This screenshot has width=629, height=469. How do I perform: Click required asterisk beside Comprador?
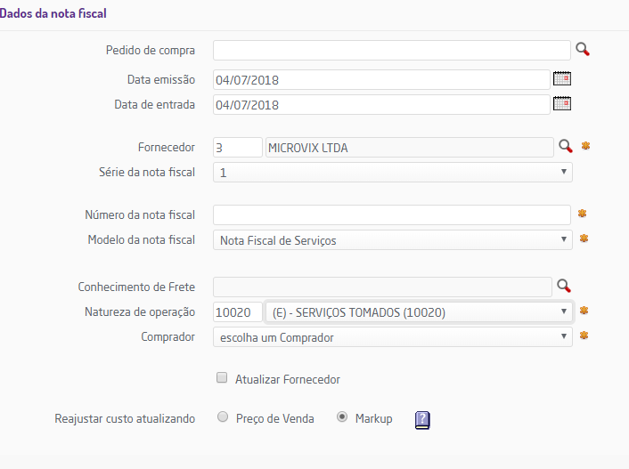[x=584, y=336]
